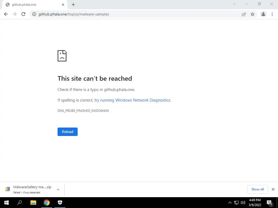Bookmark this tab with the star icon
Image resolution: width=278 pixels, height=208 pixels.
click(x=252, y=14)
